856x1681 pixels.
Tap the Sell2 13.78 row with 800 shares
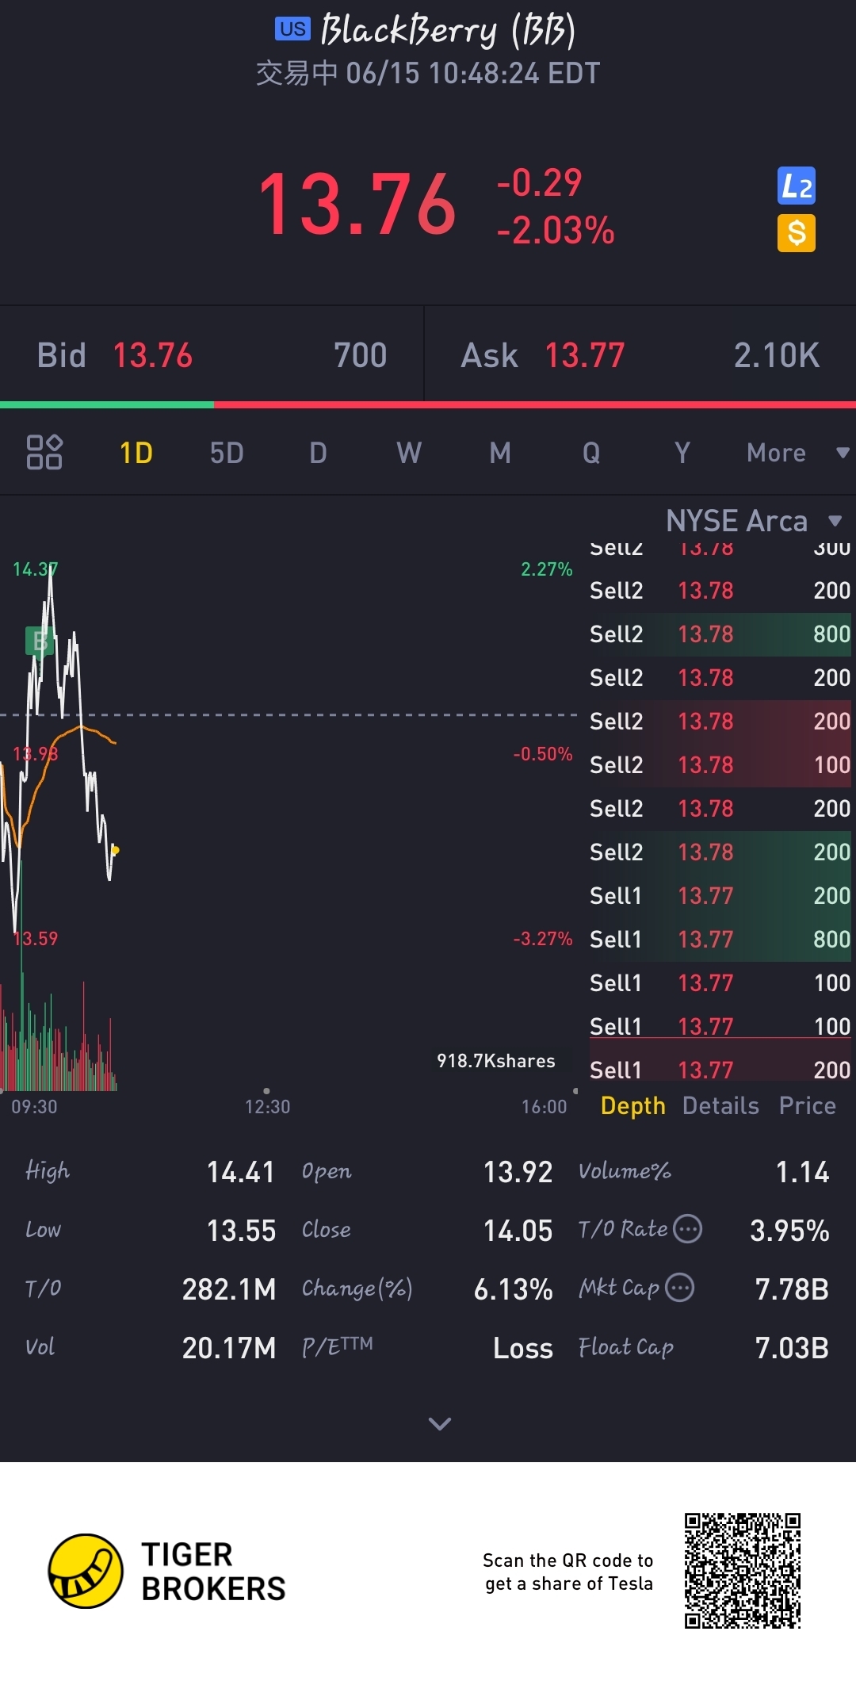[x=720, y=634]
